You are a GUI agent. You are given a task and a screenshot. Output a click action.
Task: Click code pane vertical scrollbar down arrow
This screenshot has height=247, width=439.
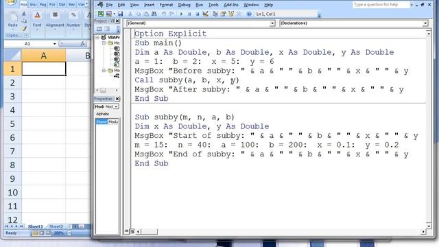[x=429, y=226]
